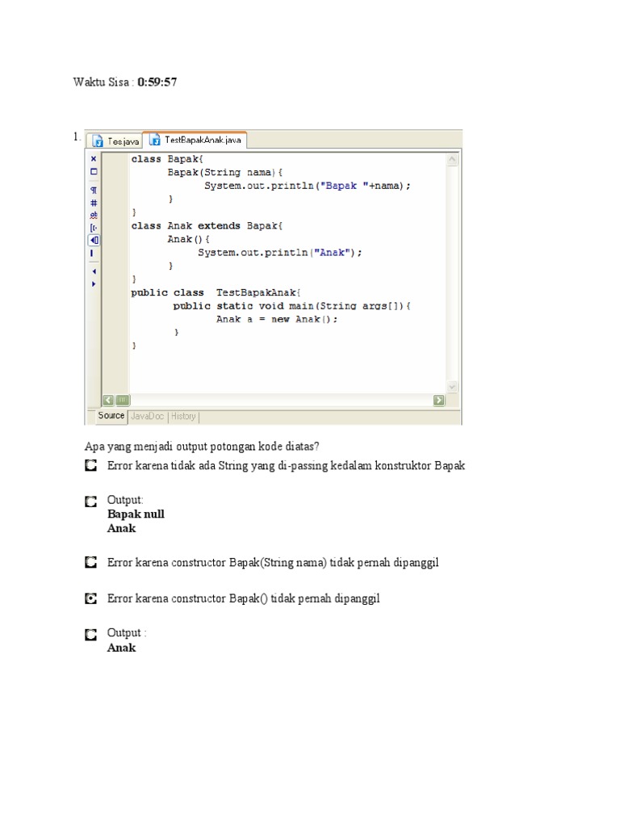Screen dimensions: 620x827
Task: Click the 'public static void main' line
Action: [291, 306]
